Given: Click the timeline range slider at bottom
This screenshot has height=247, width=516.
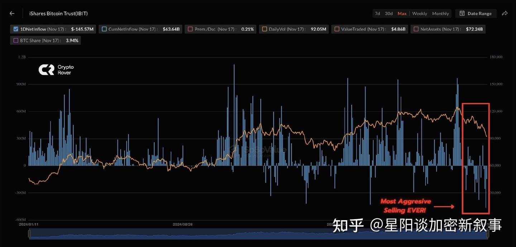Looking at the screenshot, I should (x=258, y=234).
